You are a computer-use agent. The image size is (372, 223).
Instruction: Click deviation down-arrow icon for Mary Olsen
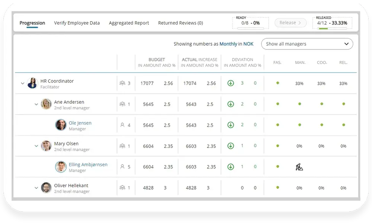(231, 146)
